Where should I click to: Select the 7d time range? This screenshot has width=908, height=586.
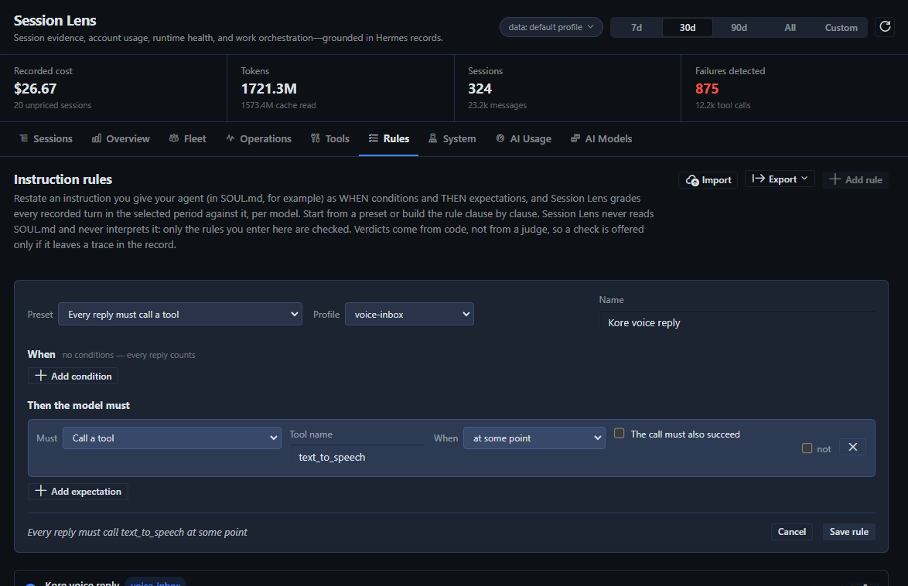pos(637,27)
